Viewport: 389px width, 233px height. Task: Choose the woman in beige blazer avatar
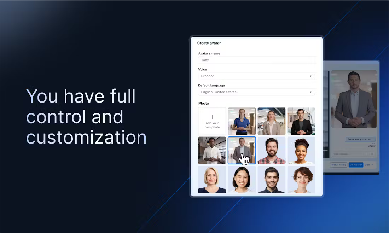tap(271, 121)
